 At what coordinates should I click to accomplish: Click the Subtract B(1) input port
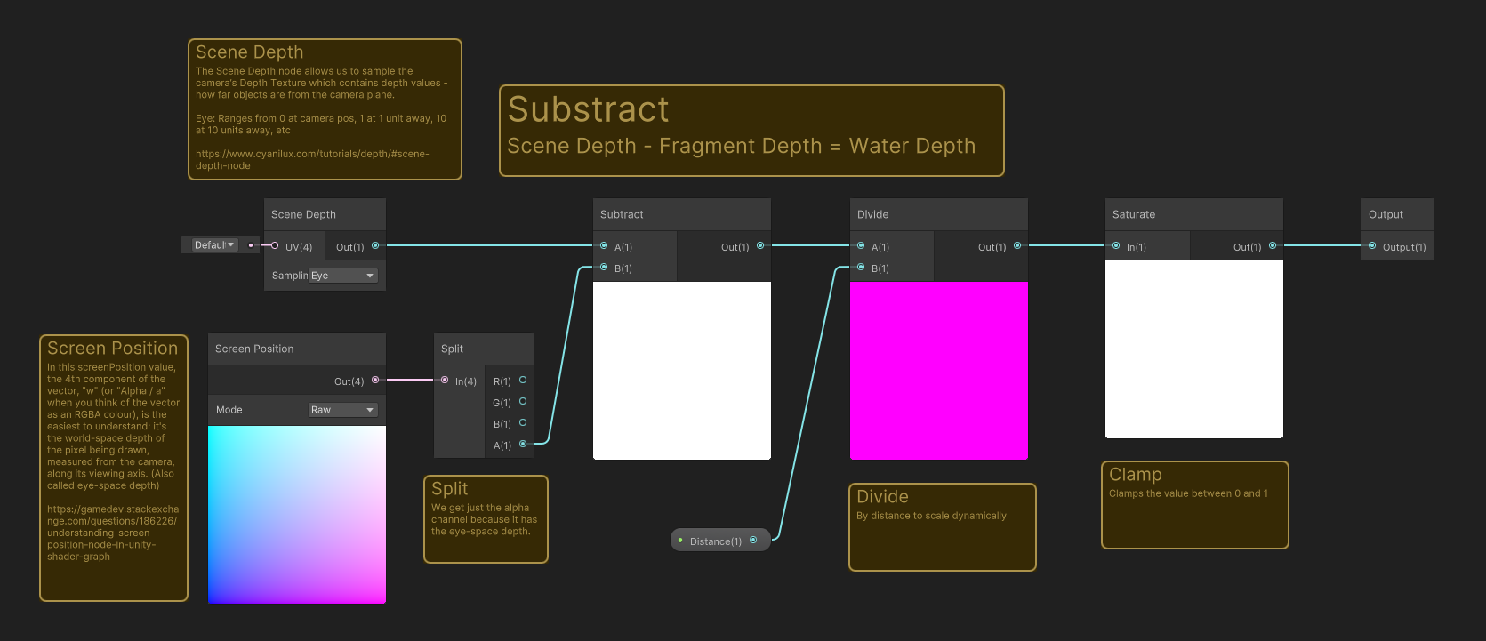coord(604,267)
